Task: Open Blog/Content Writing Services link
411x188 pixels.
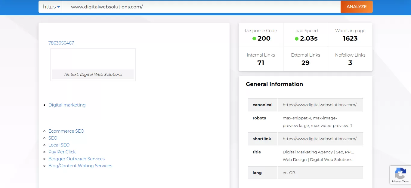Action: pos(80,166)
